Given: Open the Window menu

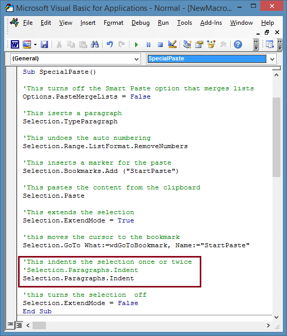Looking at the screenshot, I should click(242, 23).
